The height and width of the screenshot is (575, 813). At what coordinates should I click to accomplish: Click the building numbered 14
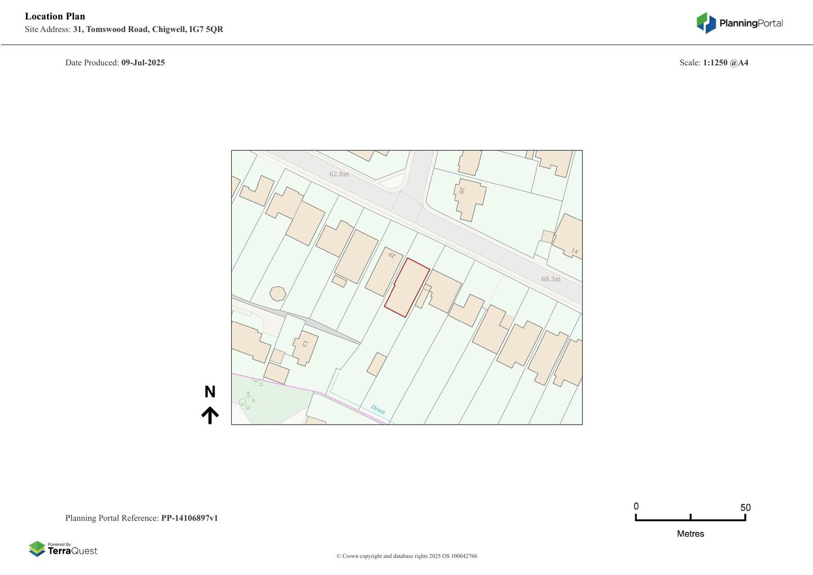pos(569,237)
